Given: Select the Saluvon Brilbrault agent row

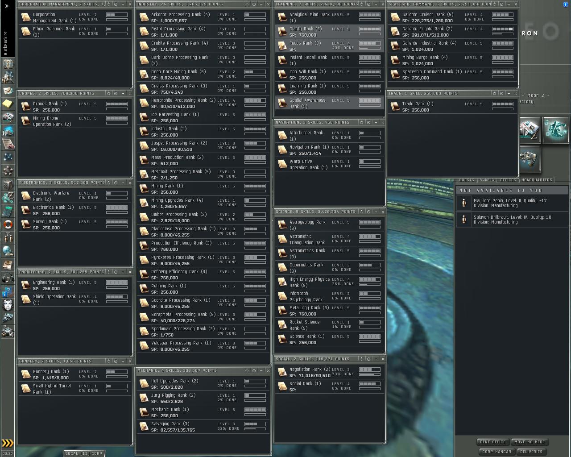Looking at the screenshot, I should [x=512, y=220].
